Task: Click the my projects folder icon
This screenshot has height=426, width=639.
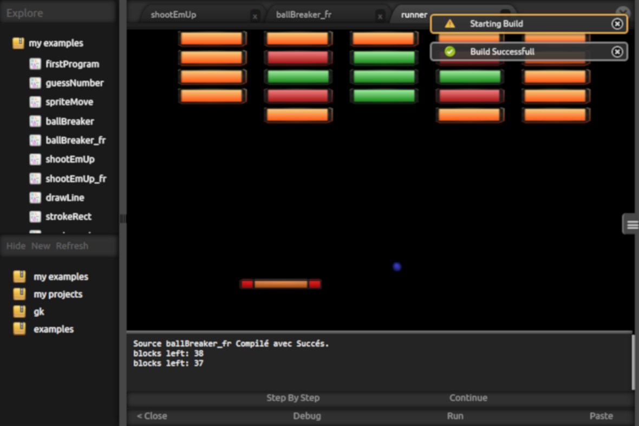Action: pos(19,294)
